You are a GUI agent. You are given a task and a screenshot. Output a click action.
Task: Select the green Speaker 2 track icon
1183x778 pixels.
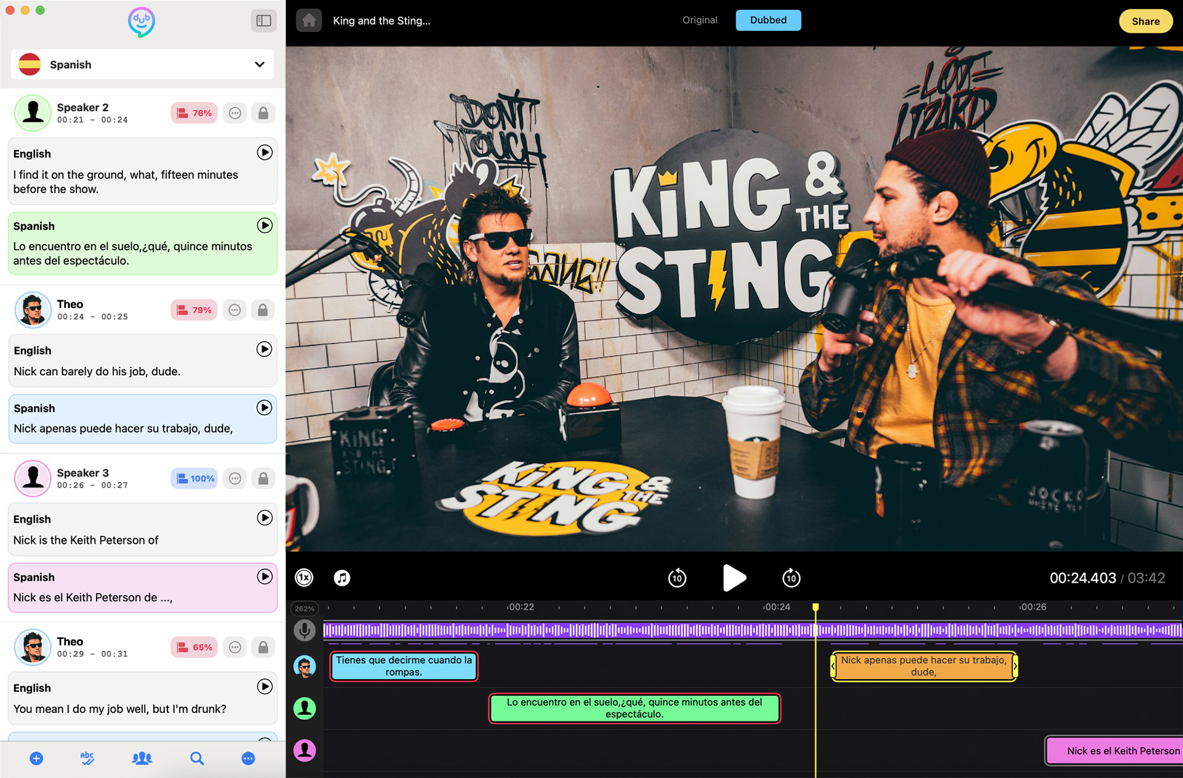click(304, 708)
